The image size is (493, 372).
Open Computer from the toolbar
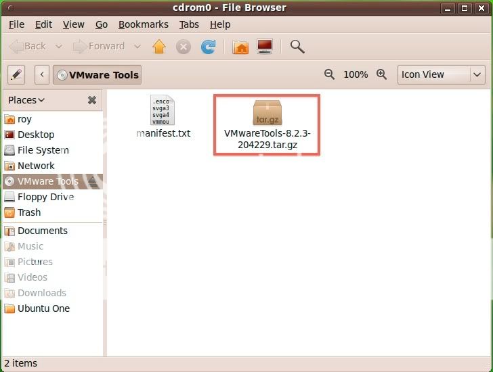[265, 47]
